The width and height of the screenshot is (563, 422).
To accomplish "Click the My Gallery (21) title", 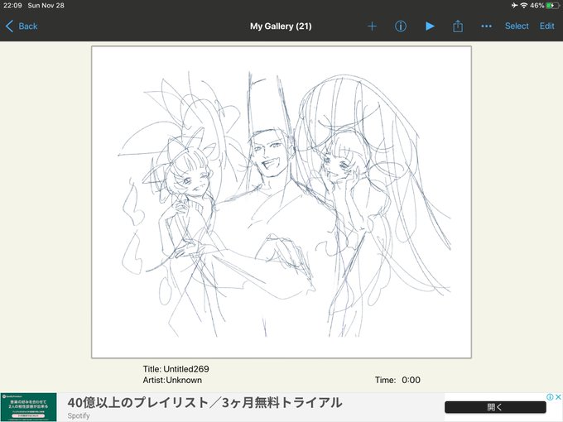I will click(x=281, y=26).
